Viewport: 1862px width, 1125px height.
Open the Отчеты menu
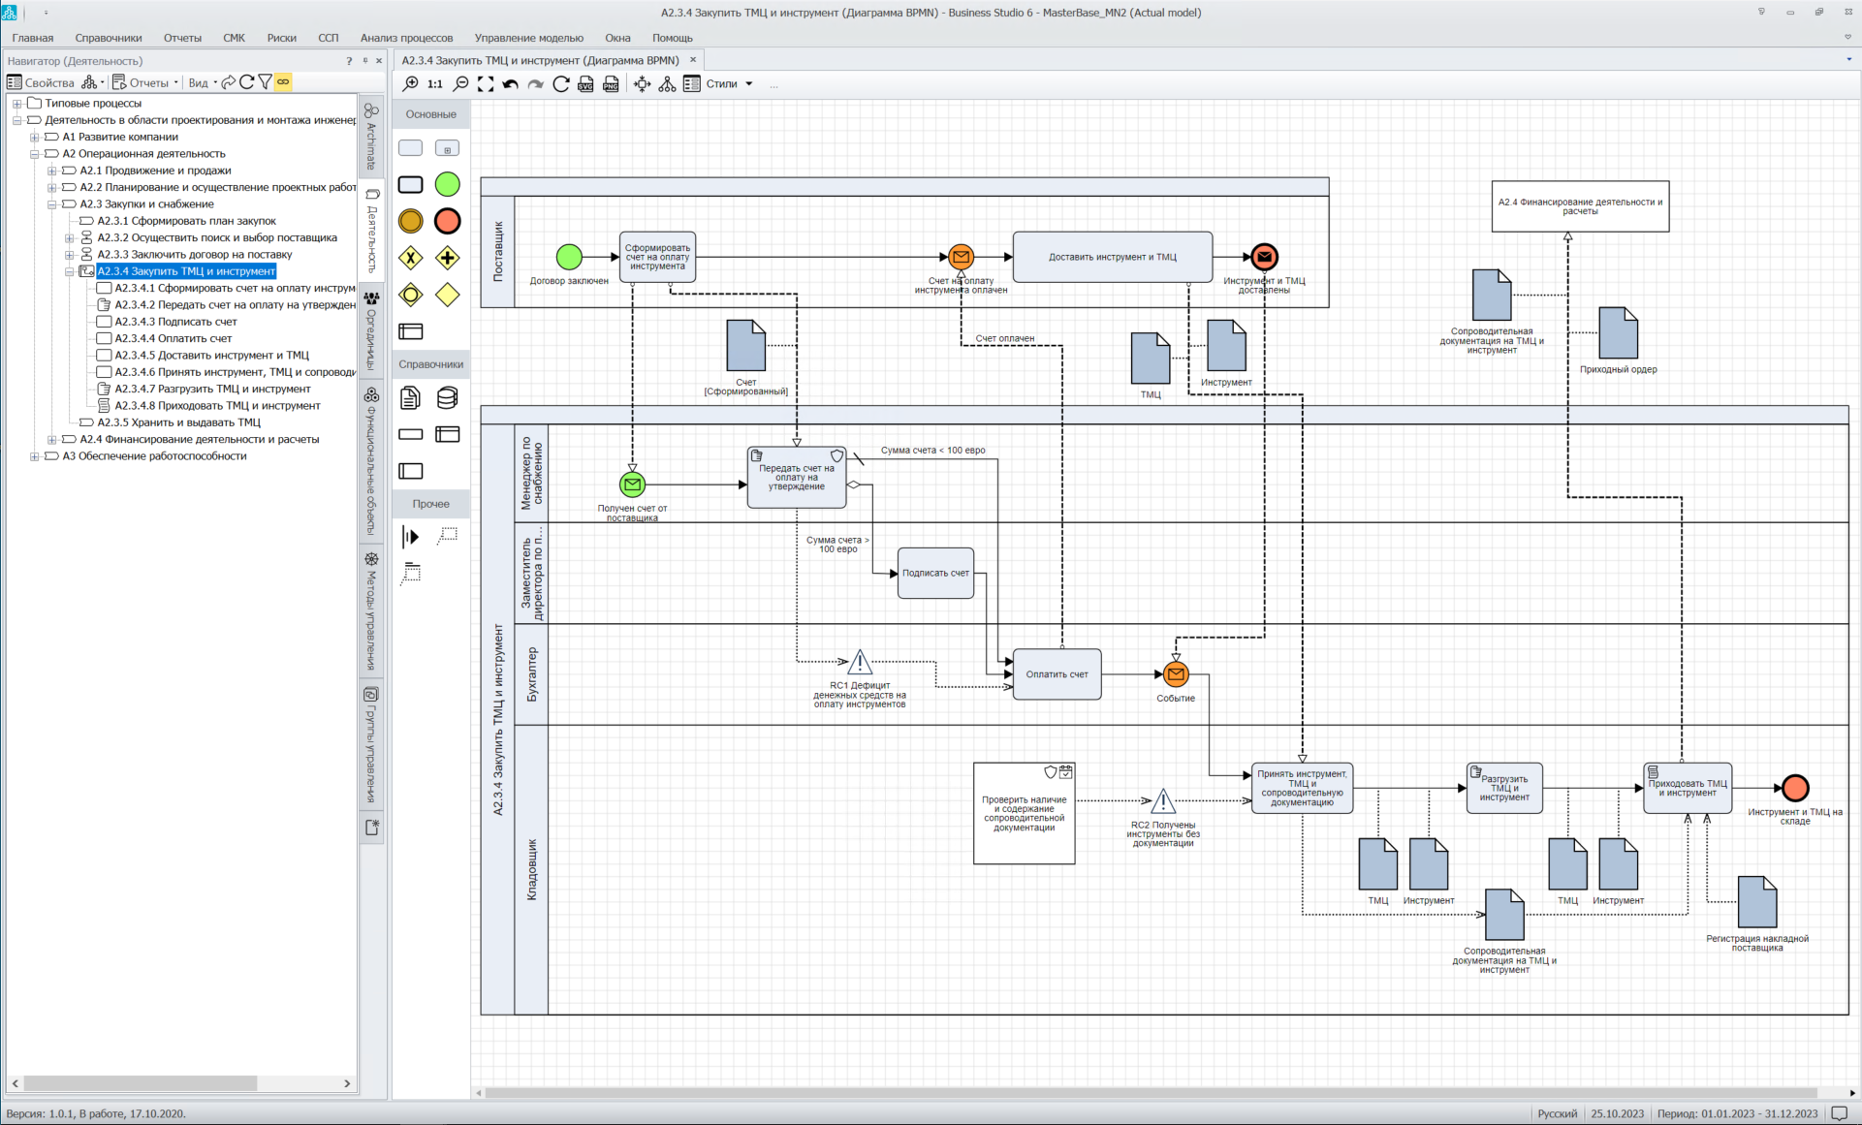182,38
